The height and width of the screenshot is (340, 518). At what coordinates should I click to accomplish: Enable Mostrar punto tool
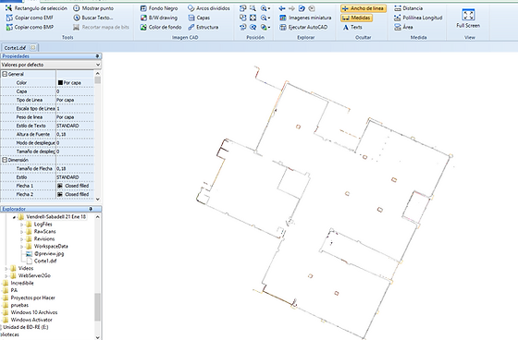pyautogui.click(x=93, y=8)
